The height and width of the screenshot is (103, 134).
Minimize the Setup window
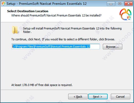point(111,4)
